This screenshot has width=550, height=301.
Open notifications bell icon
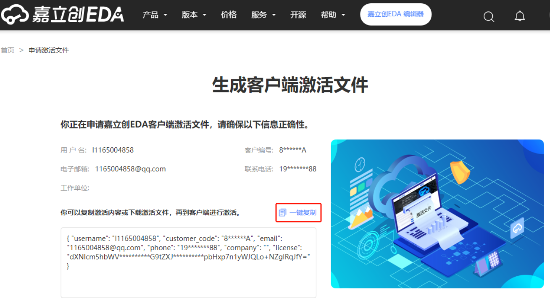click(x=520, y=16)
